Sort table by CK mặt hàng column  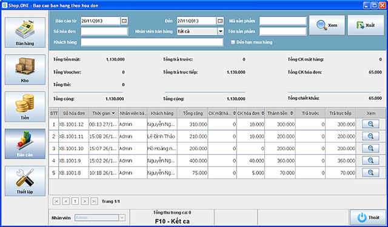[x=222, y=113]
